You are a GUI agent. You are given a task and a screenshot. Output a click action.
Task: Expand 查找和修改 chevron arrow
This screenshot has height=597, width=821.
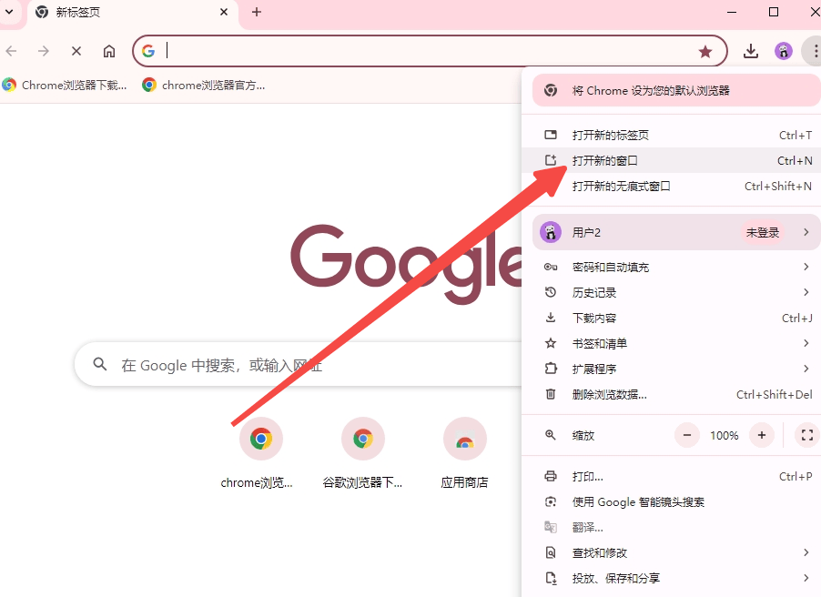[806, 552]
